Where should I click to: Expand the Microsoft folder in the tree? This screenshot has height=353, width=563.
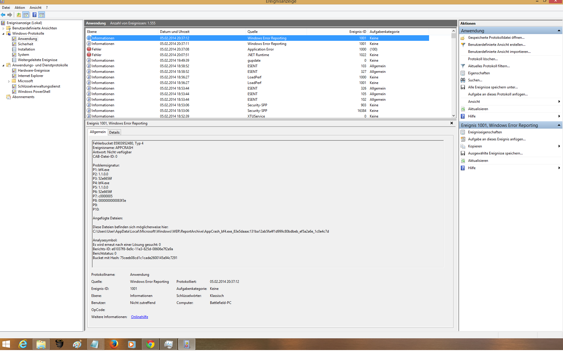(9, 81)
